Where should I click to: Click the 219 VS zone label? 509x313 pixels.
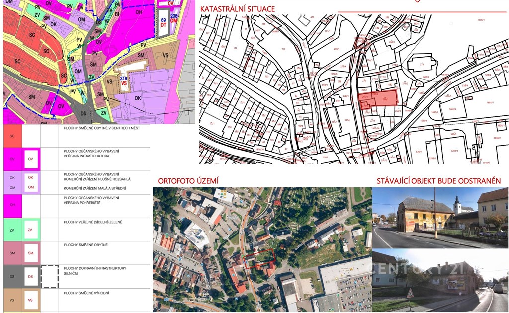click(124, 81)
